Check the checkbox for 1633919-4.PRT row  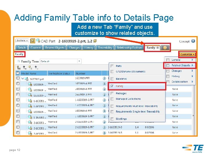point(18,83)
